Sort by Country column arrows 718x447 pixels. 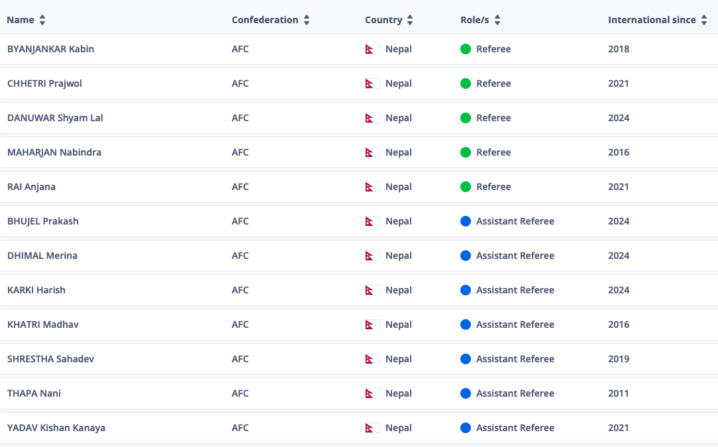pos(410,20)
